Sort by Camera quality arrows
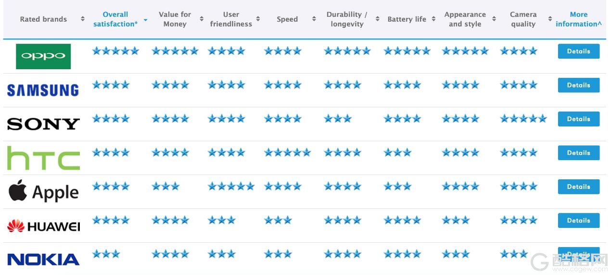 [550, 19]
